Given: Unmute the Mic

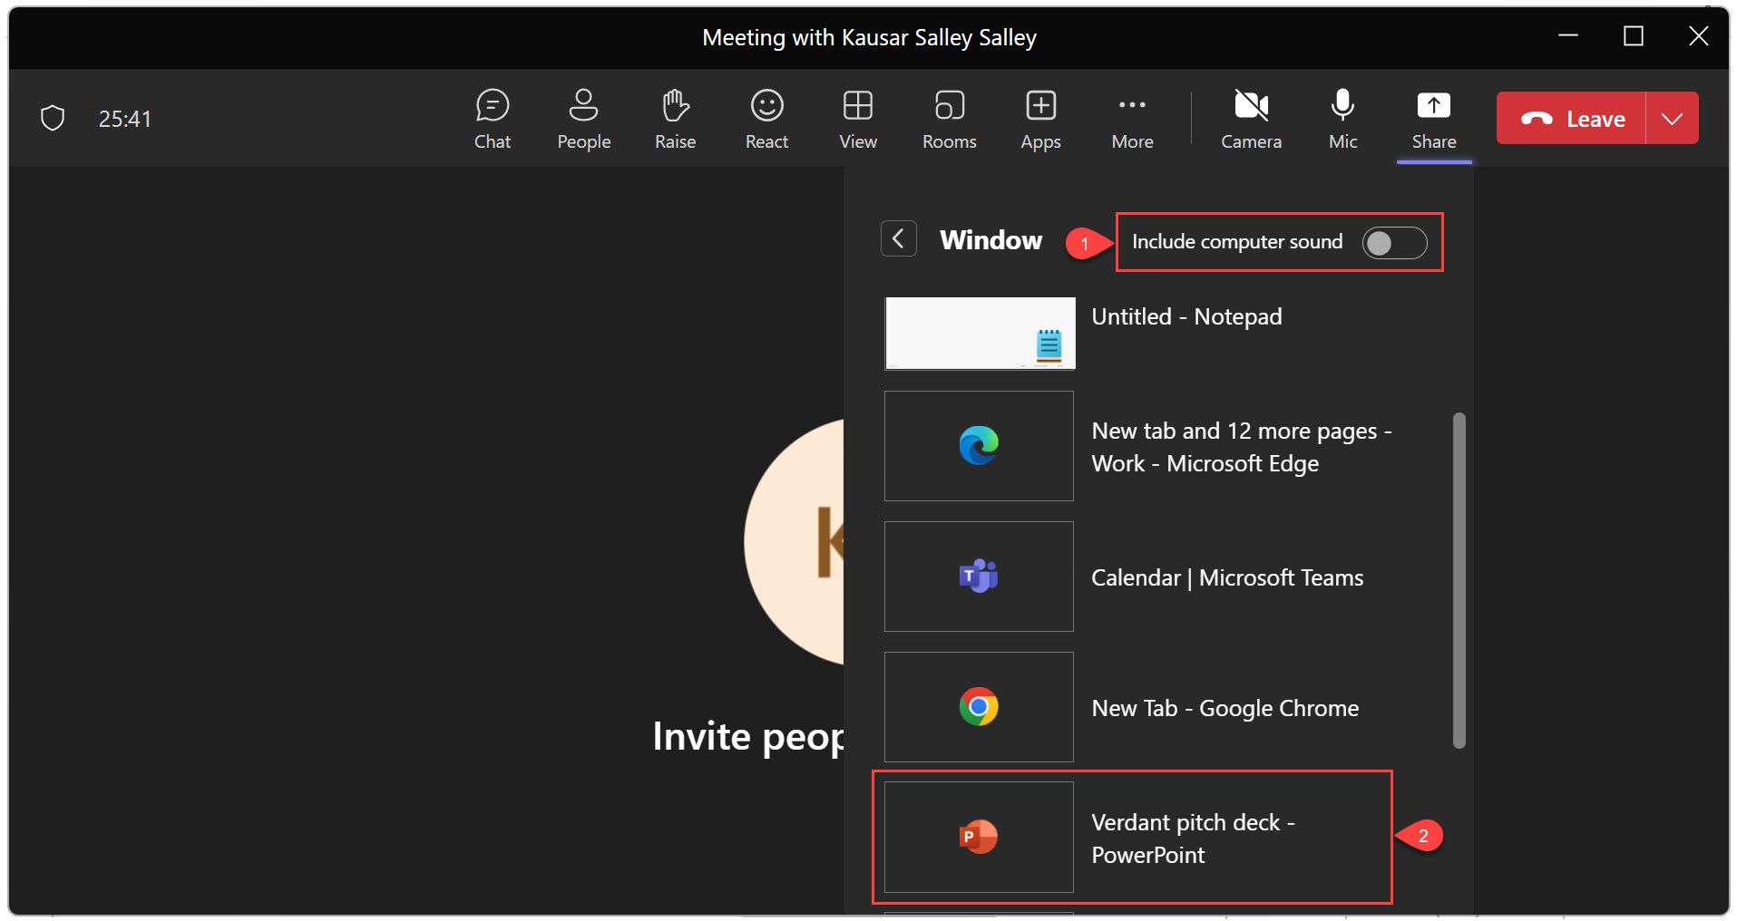Looking at the screenshot, I should click(x=1342, y=118).
